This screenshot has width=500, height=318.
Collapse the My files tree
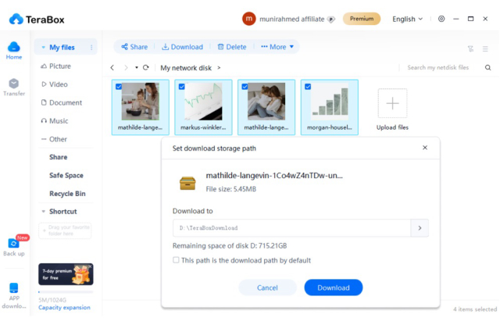click(44, 48)
